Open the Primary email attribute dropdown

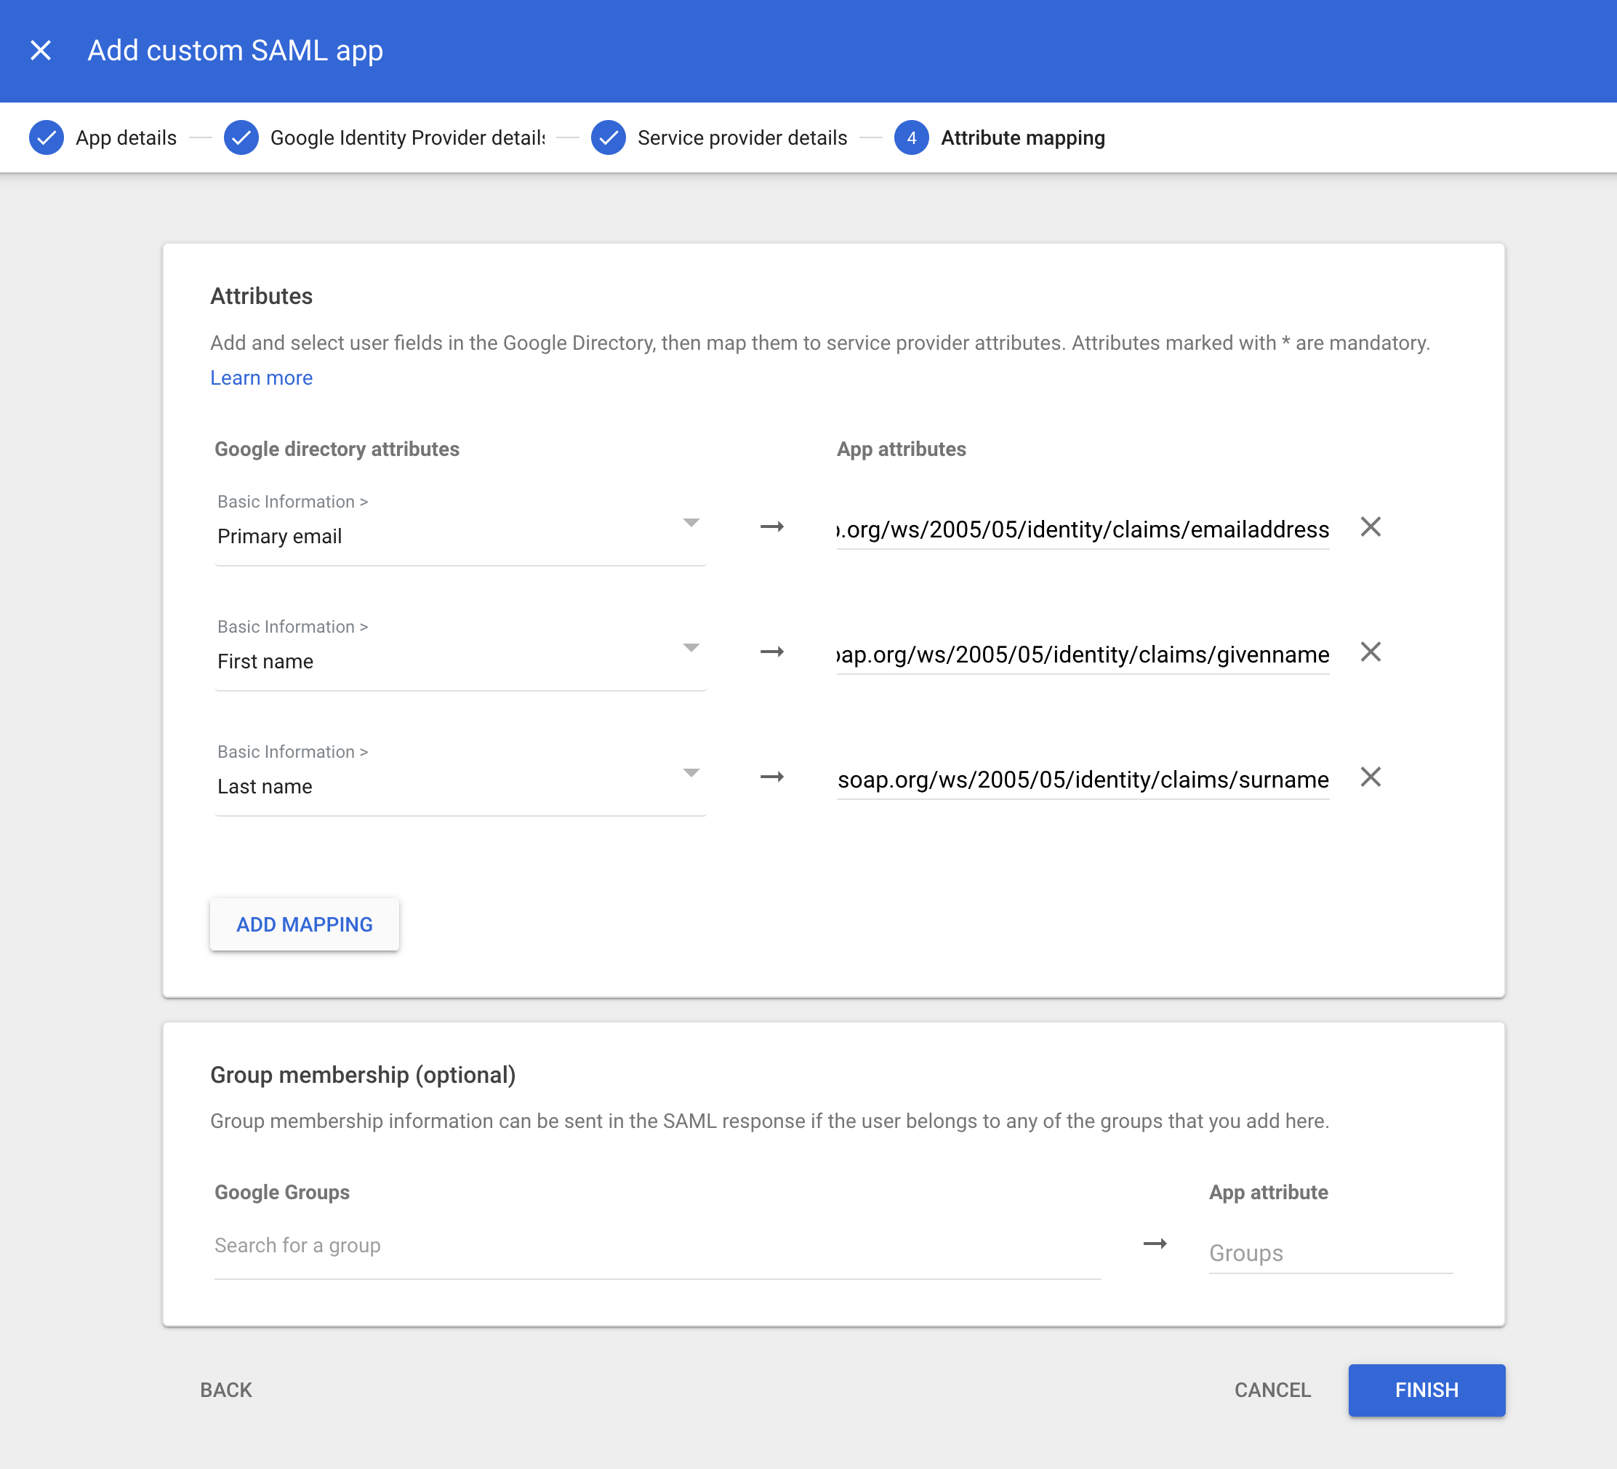coord(691,523)
